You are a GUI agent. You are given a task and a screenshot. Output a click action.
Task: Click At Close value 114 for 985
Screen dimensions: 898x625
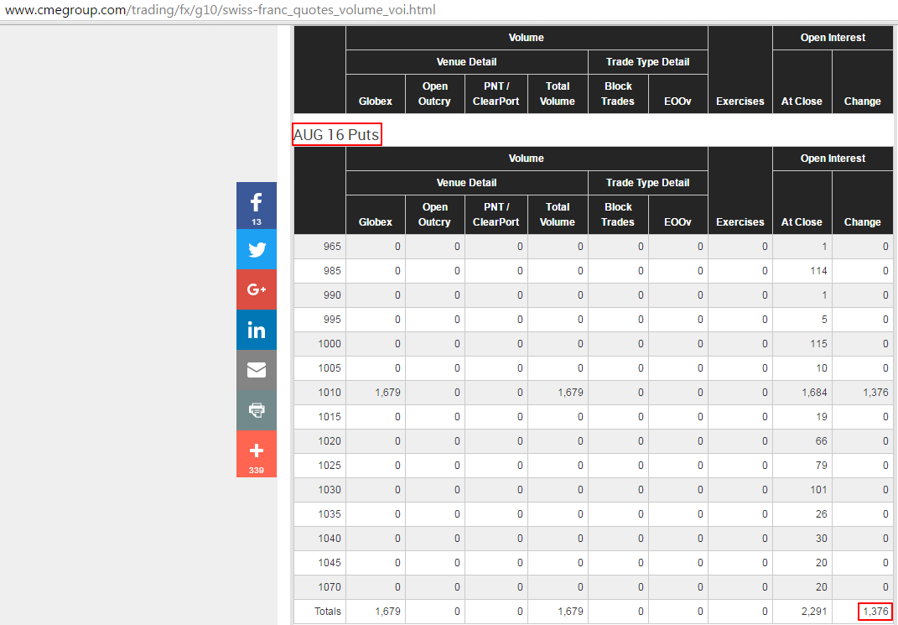click(818, 271)
